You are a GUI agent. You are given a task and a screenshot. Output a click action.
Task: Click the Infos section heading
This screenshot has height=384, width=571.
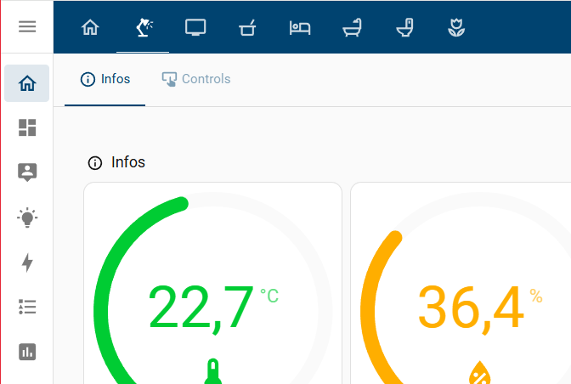[128, 162]
